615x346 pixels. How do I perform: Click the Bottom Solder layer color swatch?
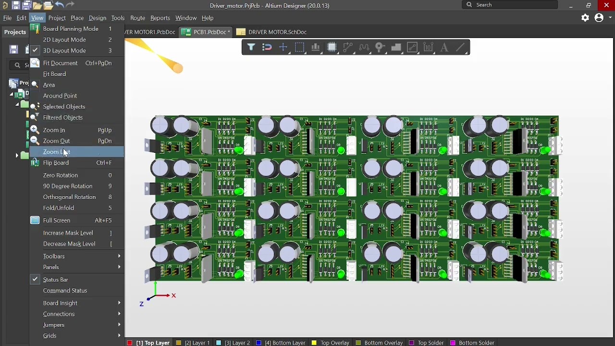coord(453,343)
